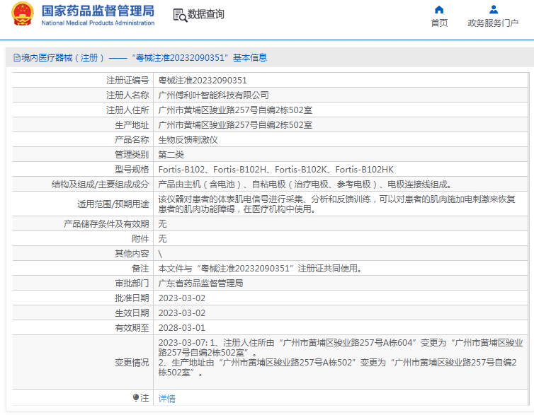This screenshot has height=415, width=534.
Task: Open 政务服务门户 user icon
Action: tap(493, 9)
